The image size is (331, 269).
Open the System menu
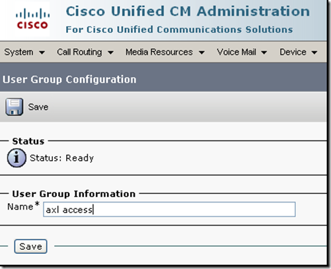tap(19, 52)
